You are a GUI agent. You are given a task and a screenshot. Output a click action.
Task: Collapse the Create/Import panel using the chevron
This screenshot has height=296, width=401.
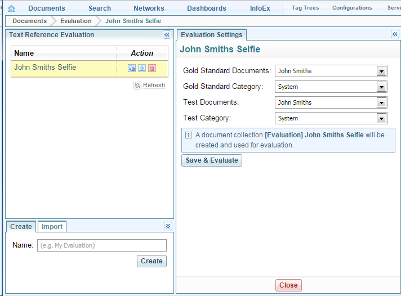[x=168, y=226]
